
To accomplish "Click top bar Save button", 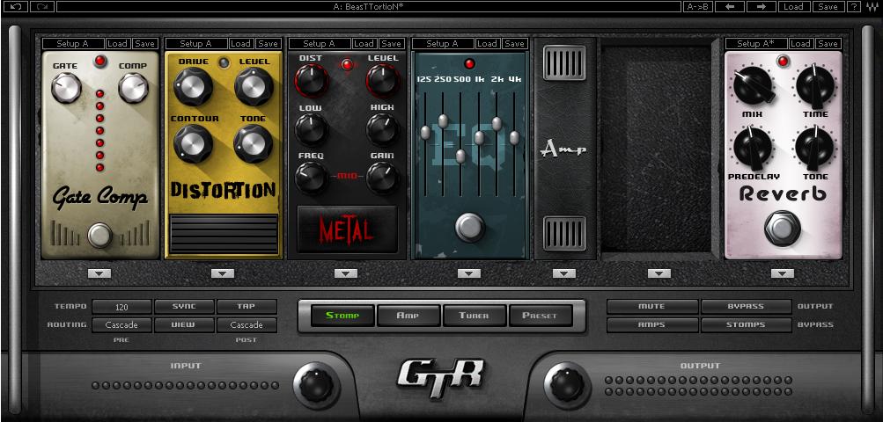I will tap(828, 7).
